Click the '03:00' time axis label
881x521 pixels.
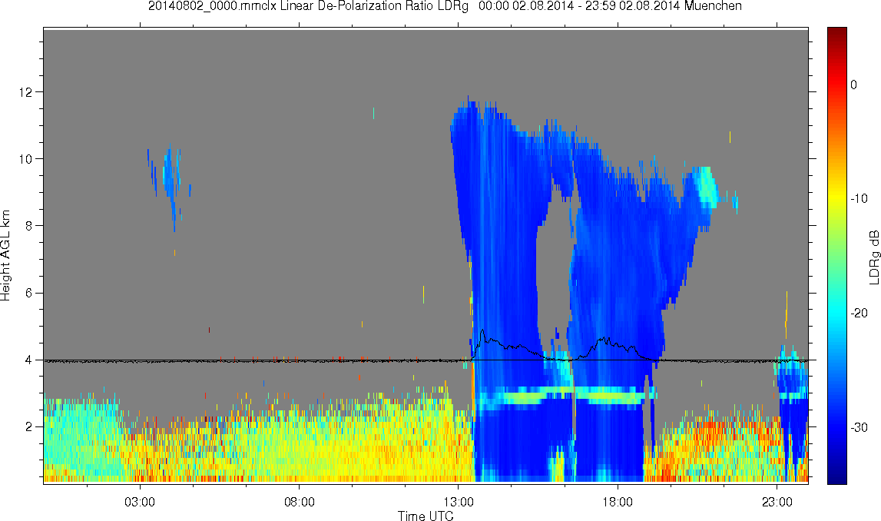pyautogui.click(x=139, y=502)
